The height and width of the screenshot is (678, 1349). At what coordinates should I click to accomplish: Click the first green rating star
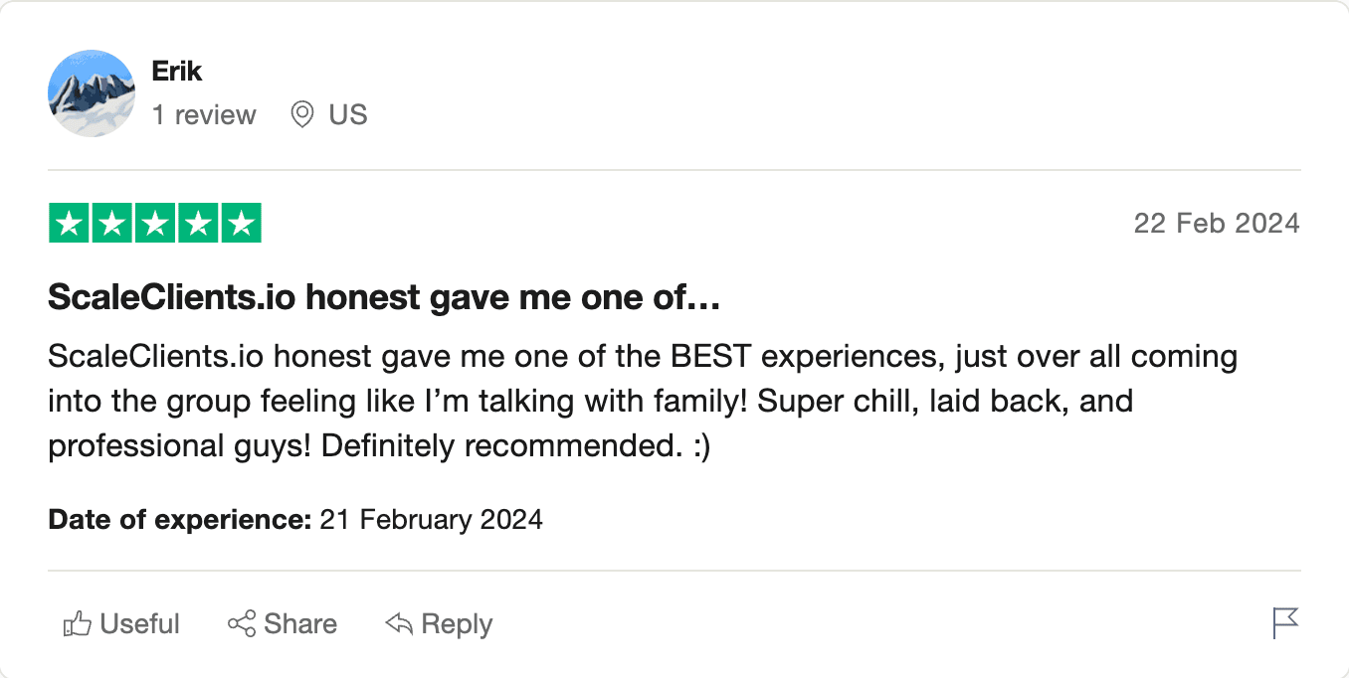click(70, 223)
